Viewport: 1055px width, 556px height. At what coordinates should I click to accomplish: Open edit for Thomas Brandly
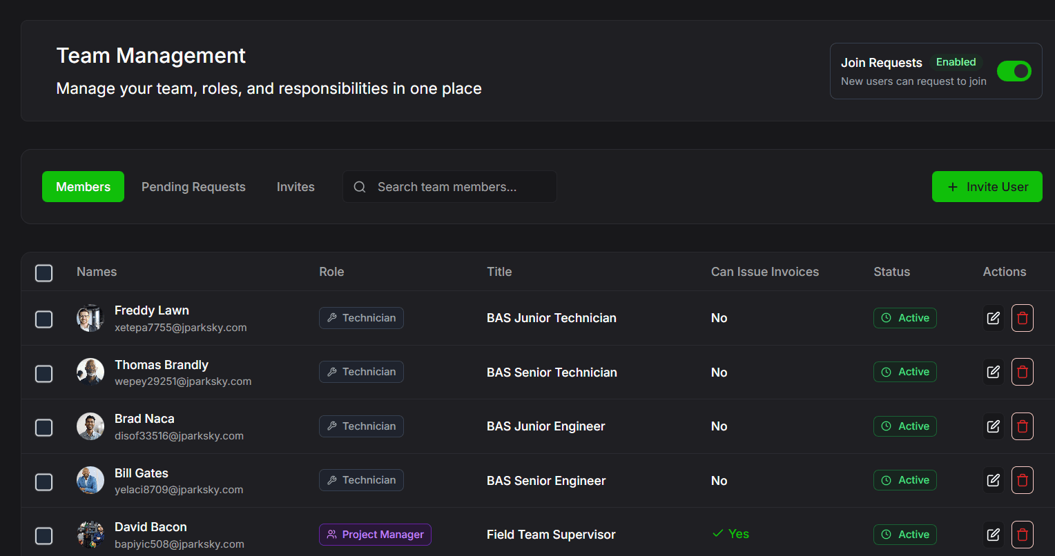[993, 373]
